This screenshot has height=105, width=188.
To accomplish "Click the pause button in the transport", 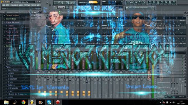I will click(59, 7).
